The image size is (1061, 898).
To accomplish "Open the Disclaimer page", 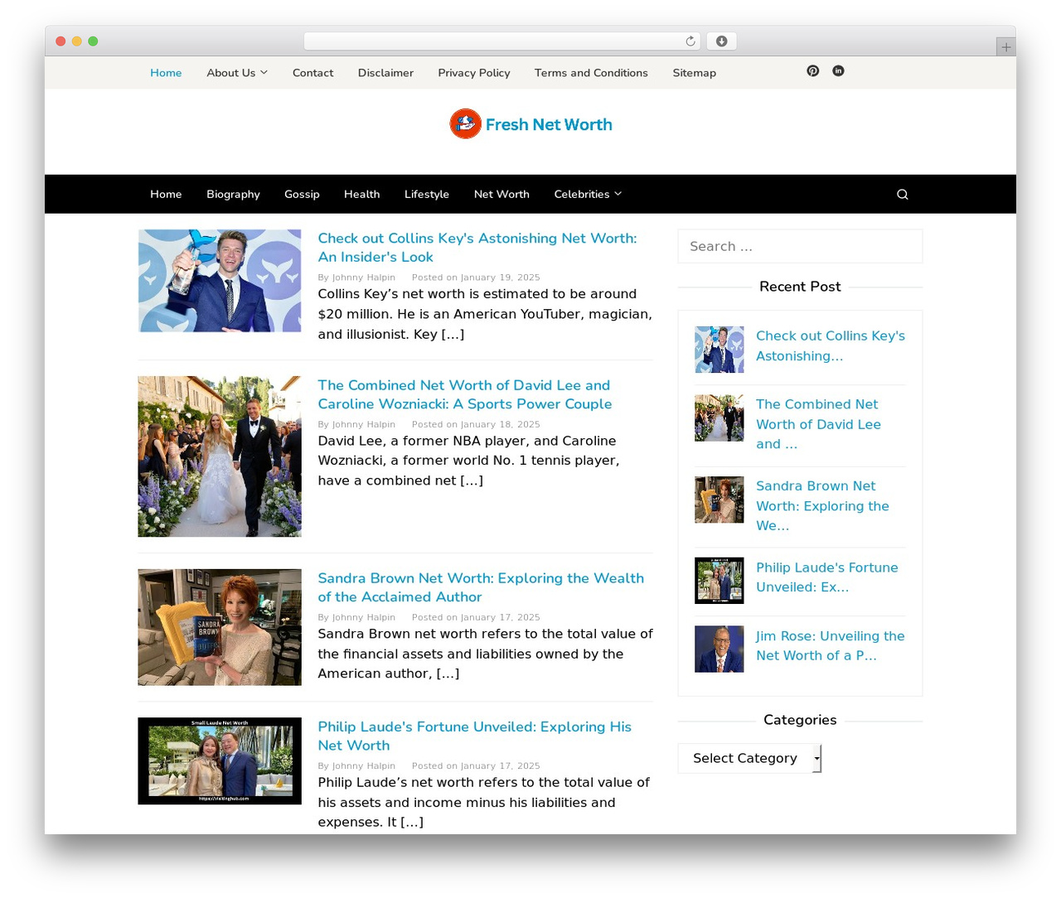I will pyautogui.click(x=385, y=73).
